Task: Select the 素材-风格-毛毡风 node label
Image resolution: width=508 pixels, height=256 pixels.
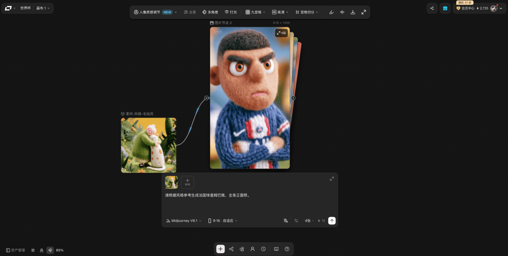Action: click(x=137, y=113)
